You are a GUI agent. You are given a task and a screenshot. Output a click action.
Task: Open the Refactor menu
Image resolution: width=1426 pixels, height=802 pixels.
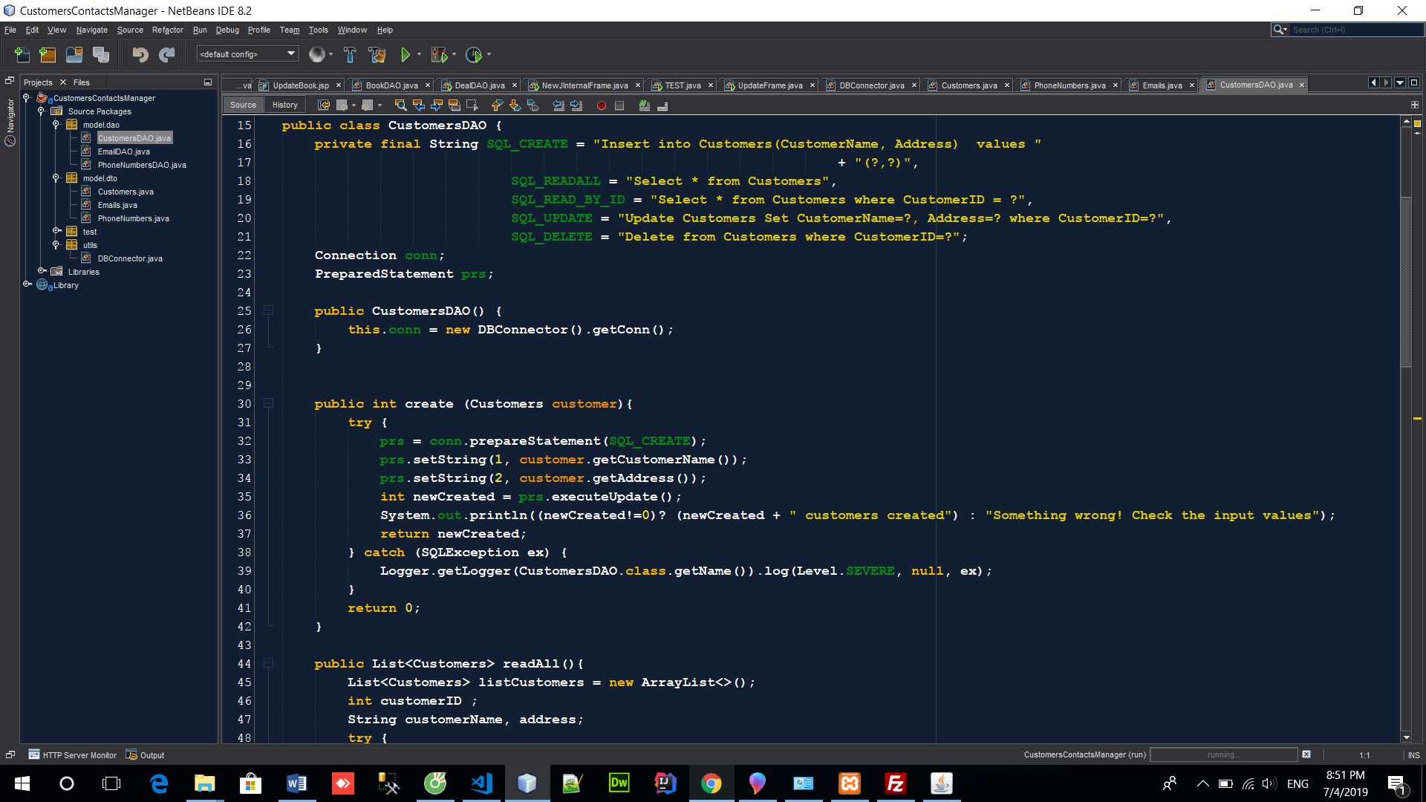pyautogui.click(x=167, y=30)
